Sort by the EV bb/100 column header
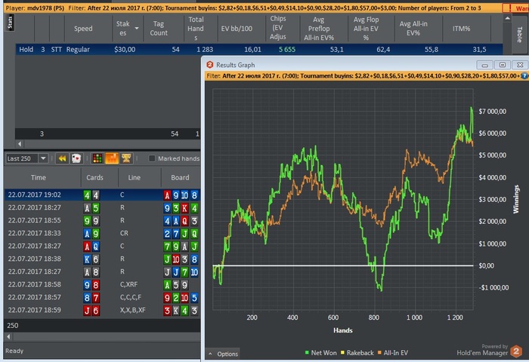Screen dimensions: 529x362 pos(237,29)
